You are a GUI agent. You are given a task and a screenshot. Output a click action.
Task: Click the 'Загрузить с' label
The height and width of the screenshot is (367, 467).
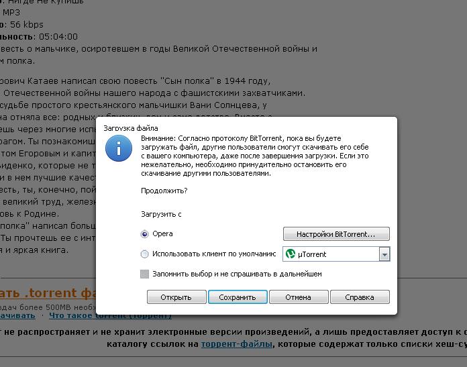tap(161, 214)
